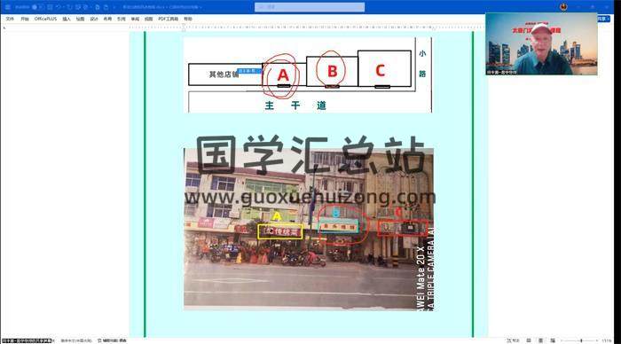Screen dimensions: 621x344
Task: Select the red letter B shop box in diagram
Action: (x=332, y=71)
